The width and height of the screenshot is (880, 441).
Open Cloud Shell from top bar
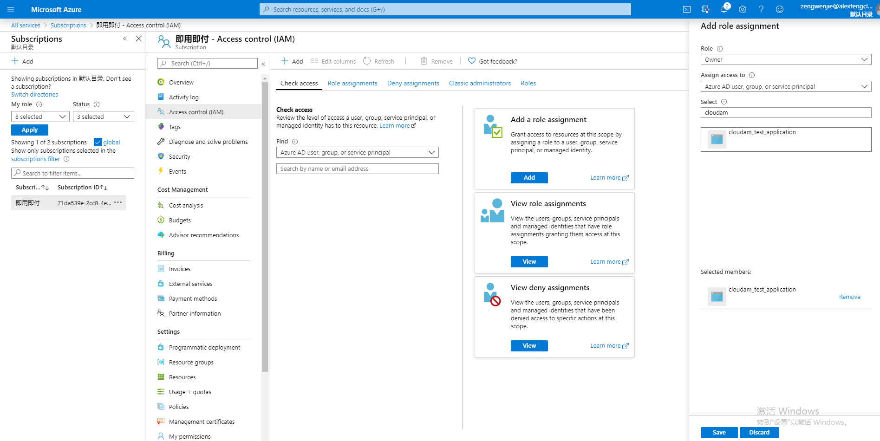point(687,9)
